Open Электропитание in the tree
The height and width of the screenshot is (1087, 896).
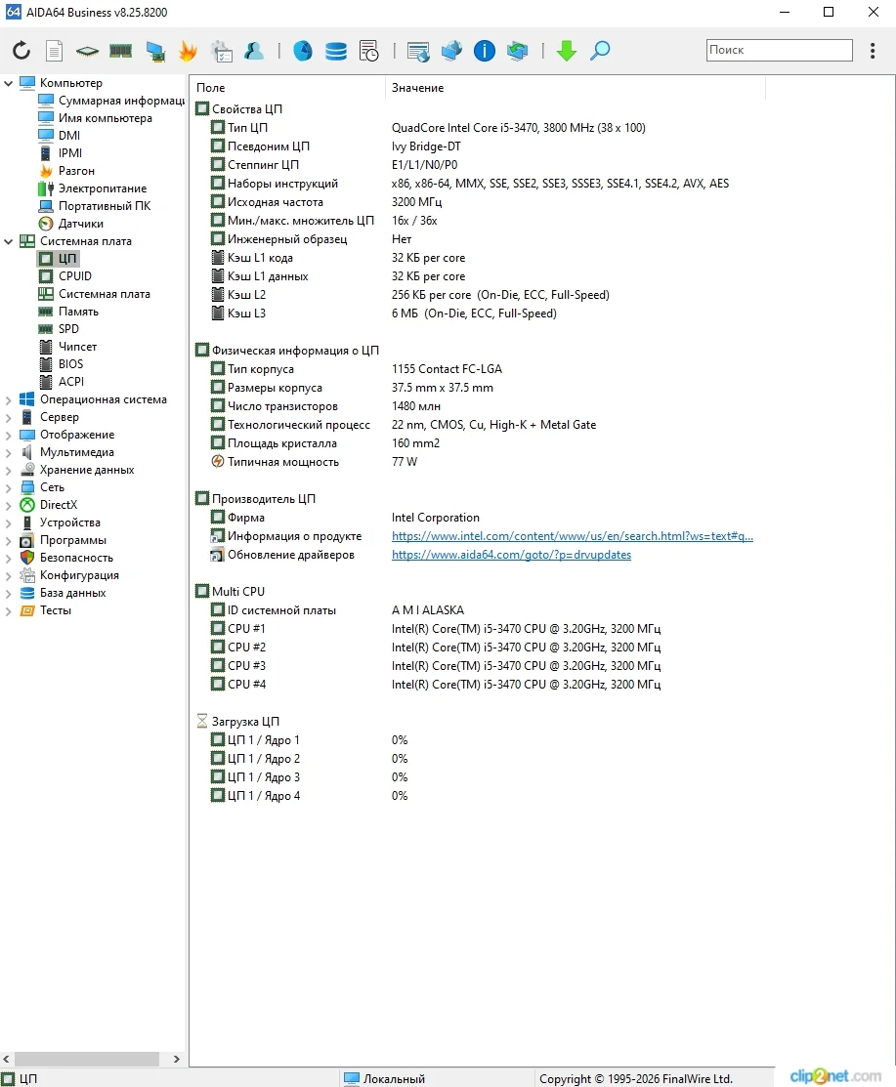point(93,188)
